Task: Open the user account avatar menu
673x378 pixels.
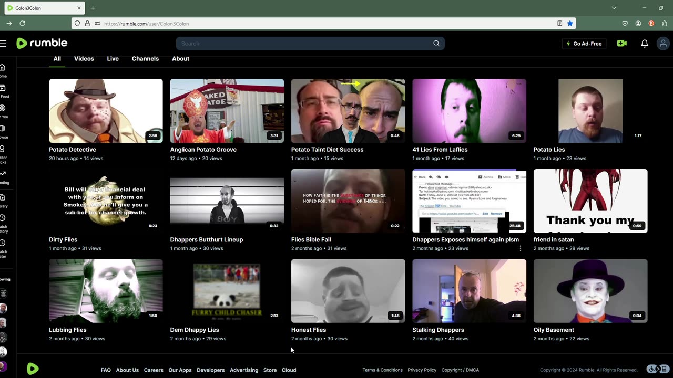Action: 664,44
